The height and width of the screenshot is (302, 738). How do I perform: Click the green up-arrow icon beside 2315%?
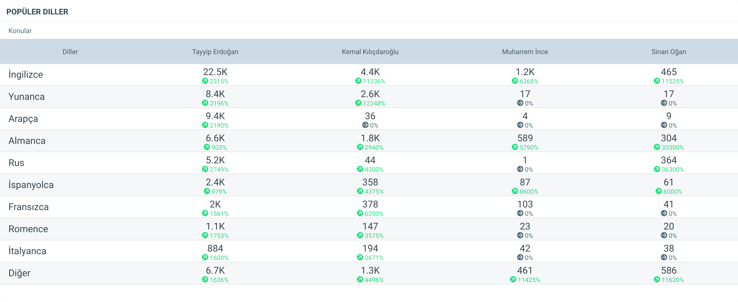[x=205, y=81]
